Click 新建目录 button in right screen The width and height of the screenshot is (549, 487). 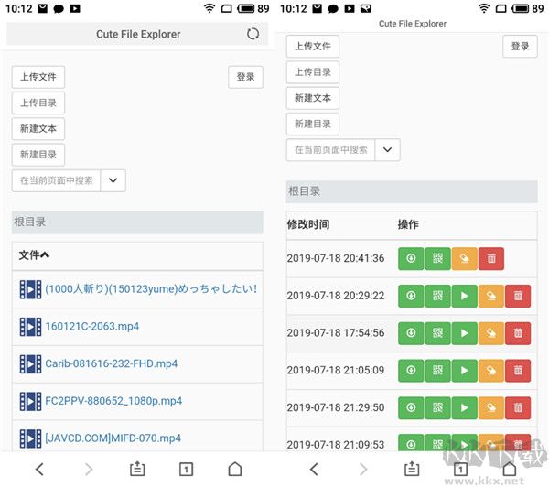313,124
